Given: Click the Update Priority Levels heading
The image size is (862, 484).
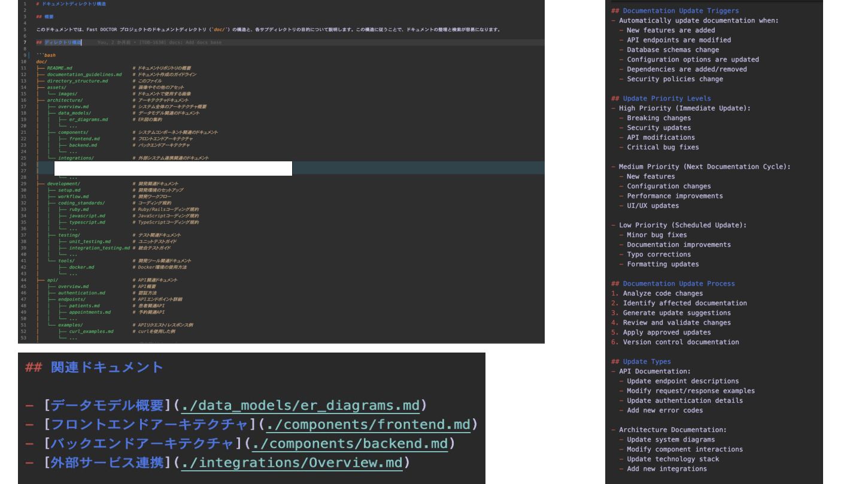Looking at the screenshot, I should pos(667,99).
